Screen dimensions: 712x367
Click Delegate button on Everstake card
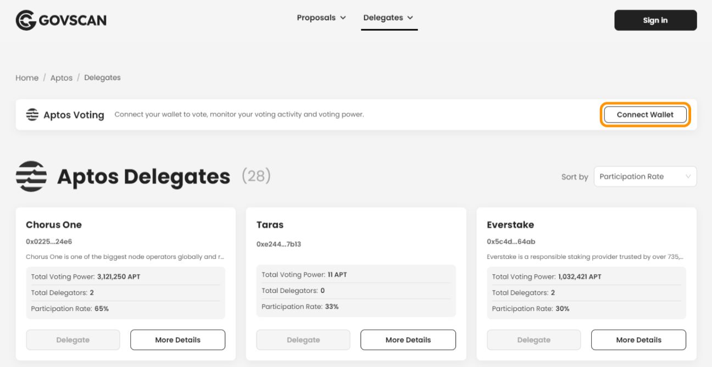(533, 340)
